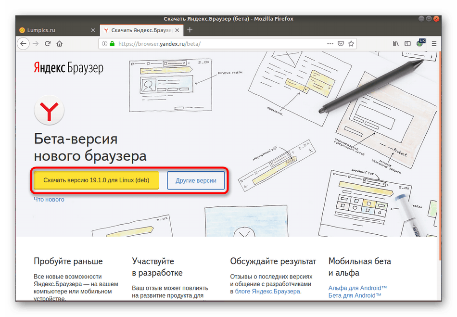Open page actions three-dots menu
The image size is (457, 317).
click(x=330, y=44)
